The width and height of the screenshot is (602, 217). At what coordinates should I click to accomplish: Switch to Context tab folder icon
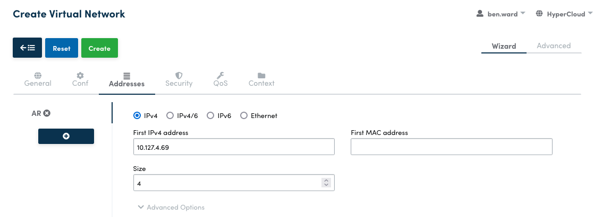click(261, 76)
